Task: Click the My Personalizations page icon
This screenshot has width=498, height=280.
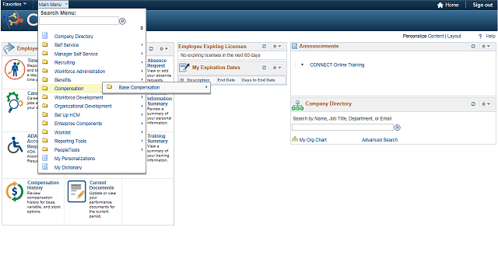Action: point(45,158)
